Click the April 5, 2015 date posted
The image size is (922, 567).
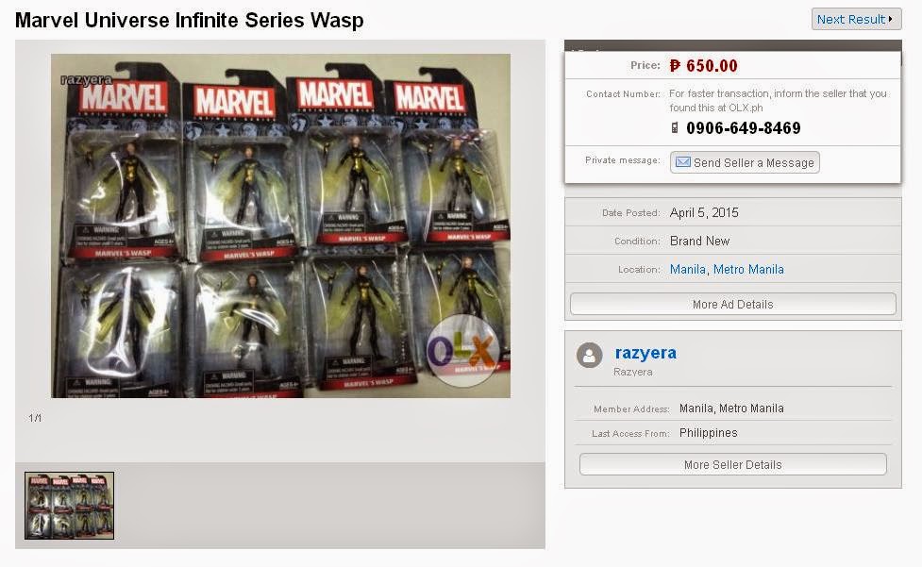704,212
